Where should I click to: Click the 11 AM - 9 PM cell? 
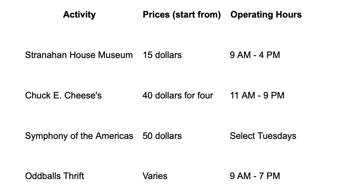point(257,95)
